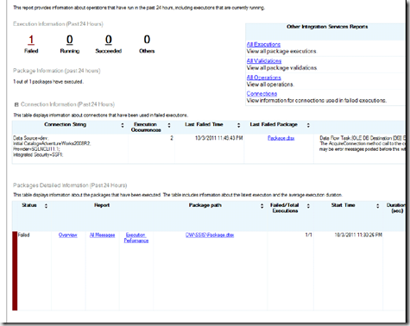The height and width of the screenshot is (326, 410).
Task: Click the package start time value
Action: [358, 235]
